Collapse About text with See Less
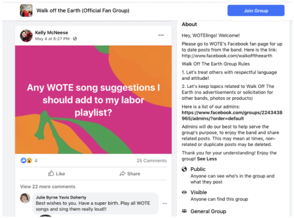 tap(207, 159)
